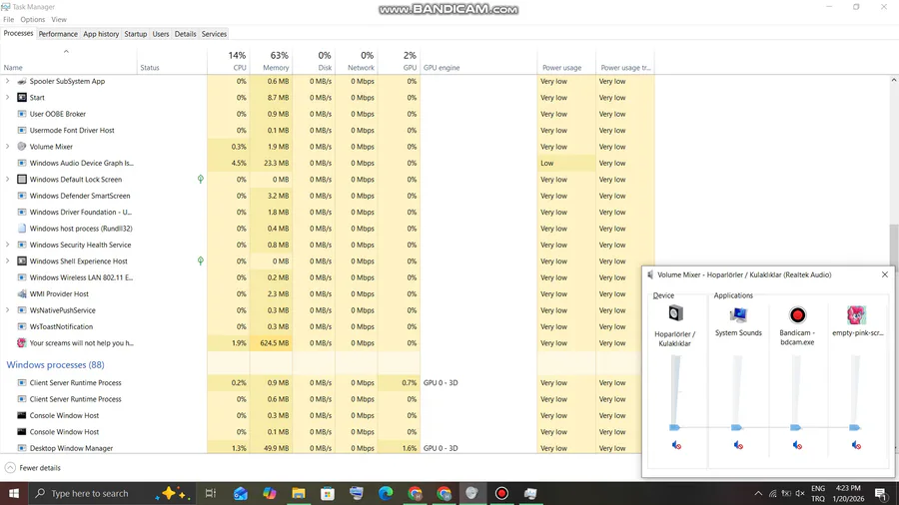
Task: Open the File menu
Action: pos(9,20)
